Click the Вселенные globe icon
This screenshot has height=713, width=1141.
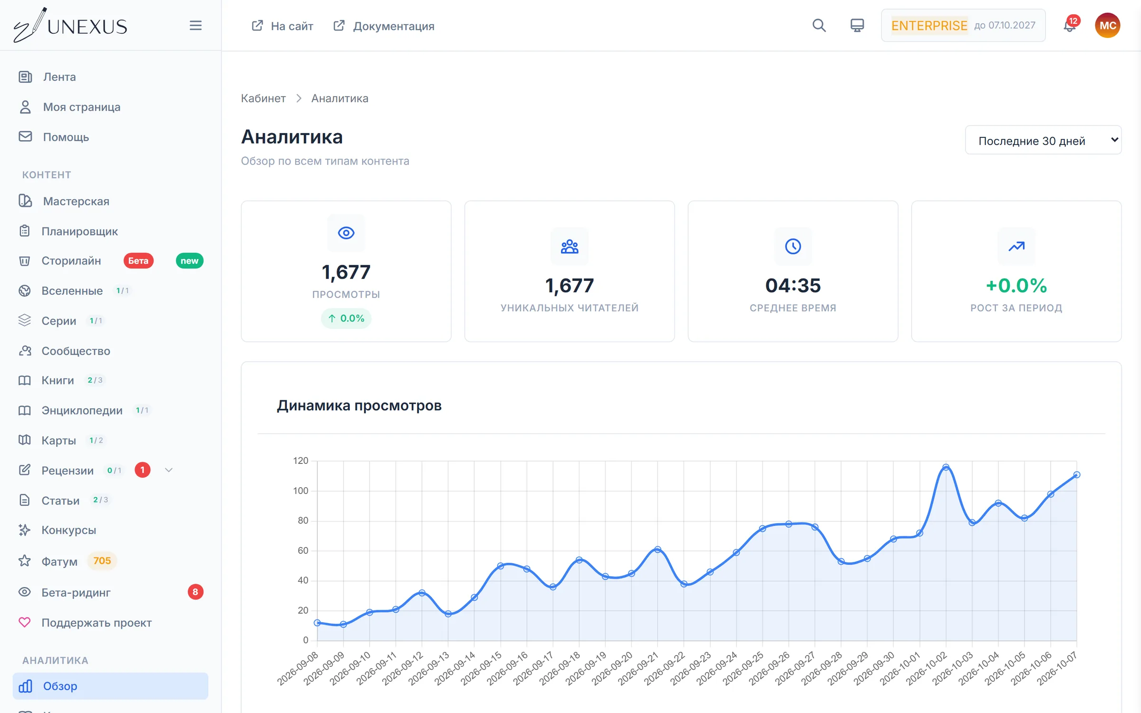24,290
